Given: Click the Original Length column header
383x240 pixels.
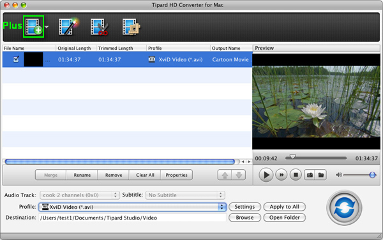Looking at the screenshot, I should [x=76, y=48].
